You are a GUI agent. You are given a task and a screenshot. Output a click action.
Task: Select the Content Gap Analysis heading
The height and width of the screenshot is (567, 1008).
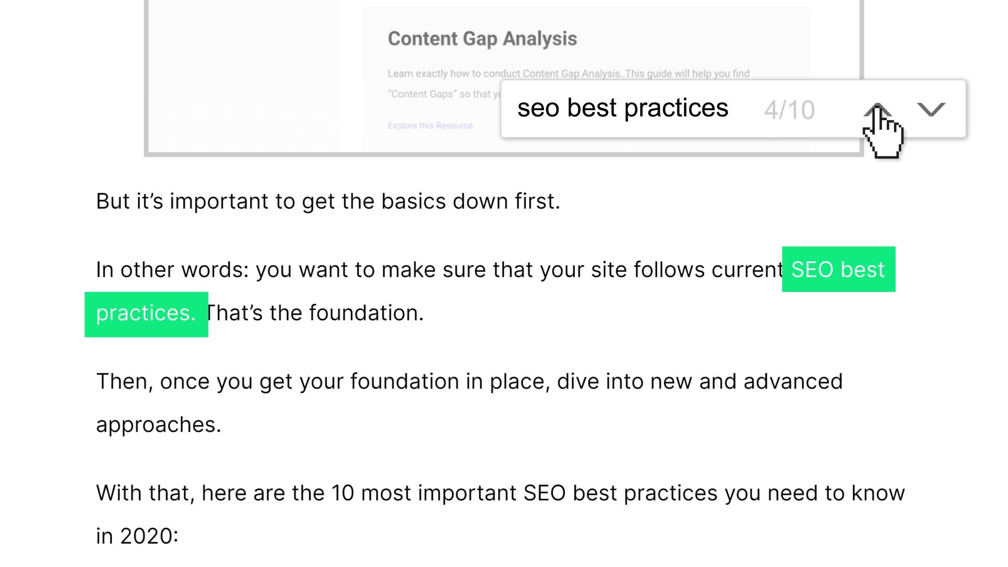pos(482,38)
